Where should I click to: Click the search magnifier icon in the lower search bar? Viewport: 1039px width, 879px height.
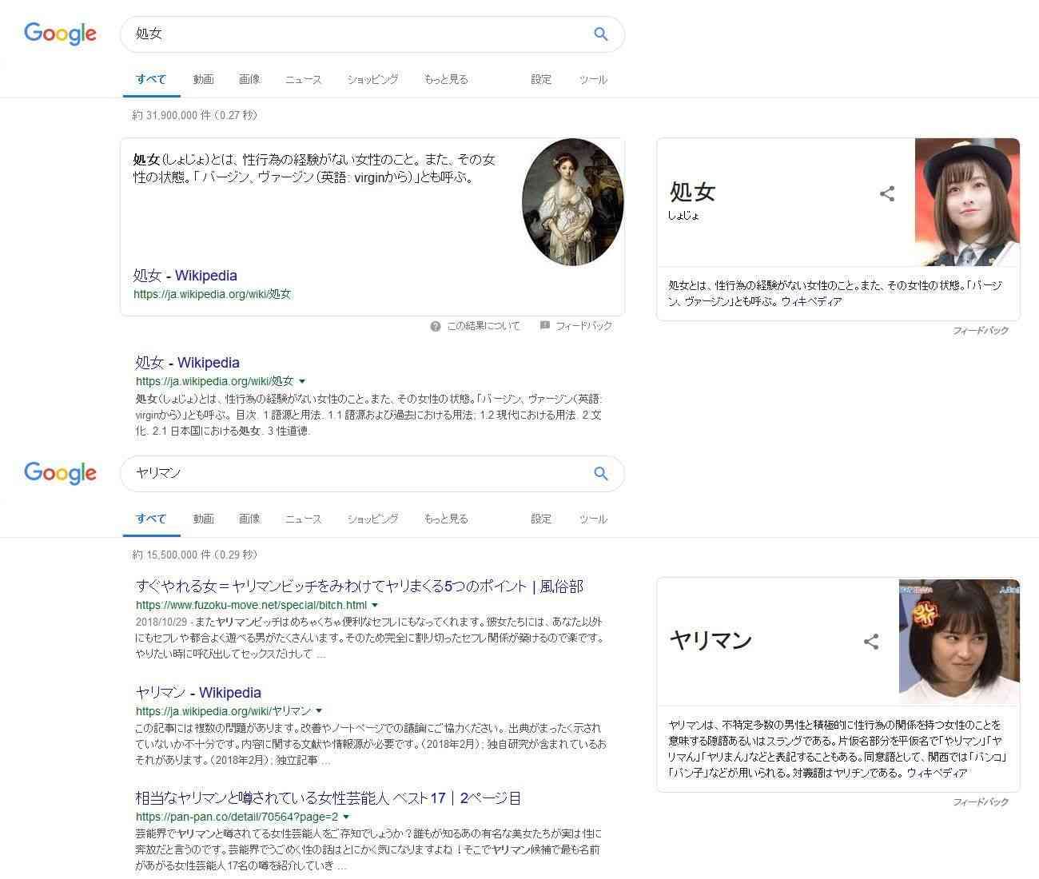(x=601, y=473)
